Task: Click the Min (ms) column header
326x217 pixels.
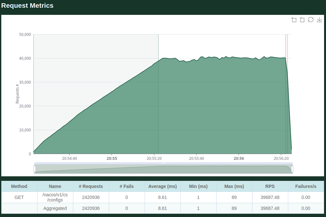Action: click(x=199, y=186)
